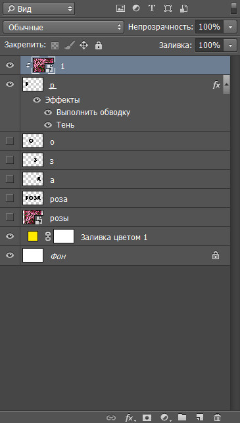Filter layers by pixel layer icon
Image resolution: width=240 pixels, height=423 pixels.
tap(120, 9)
